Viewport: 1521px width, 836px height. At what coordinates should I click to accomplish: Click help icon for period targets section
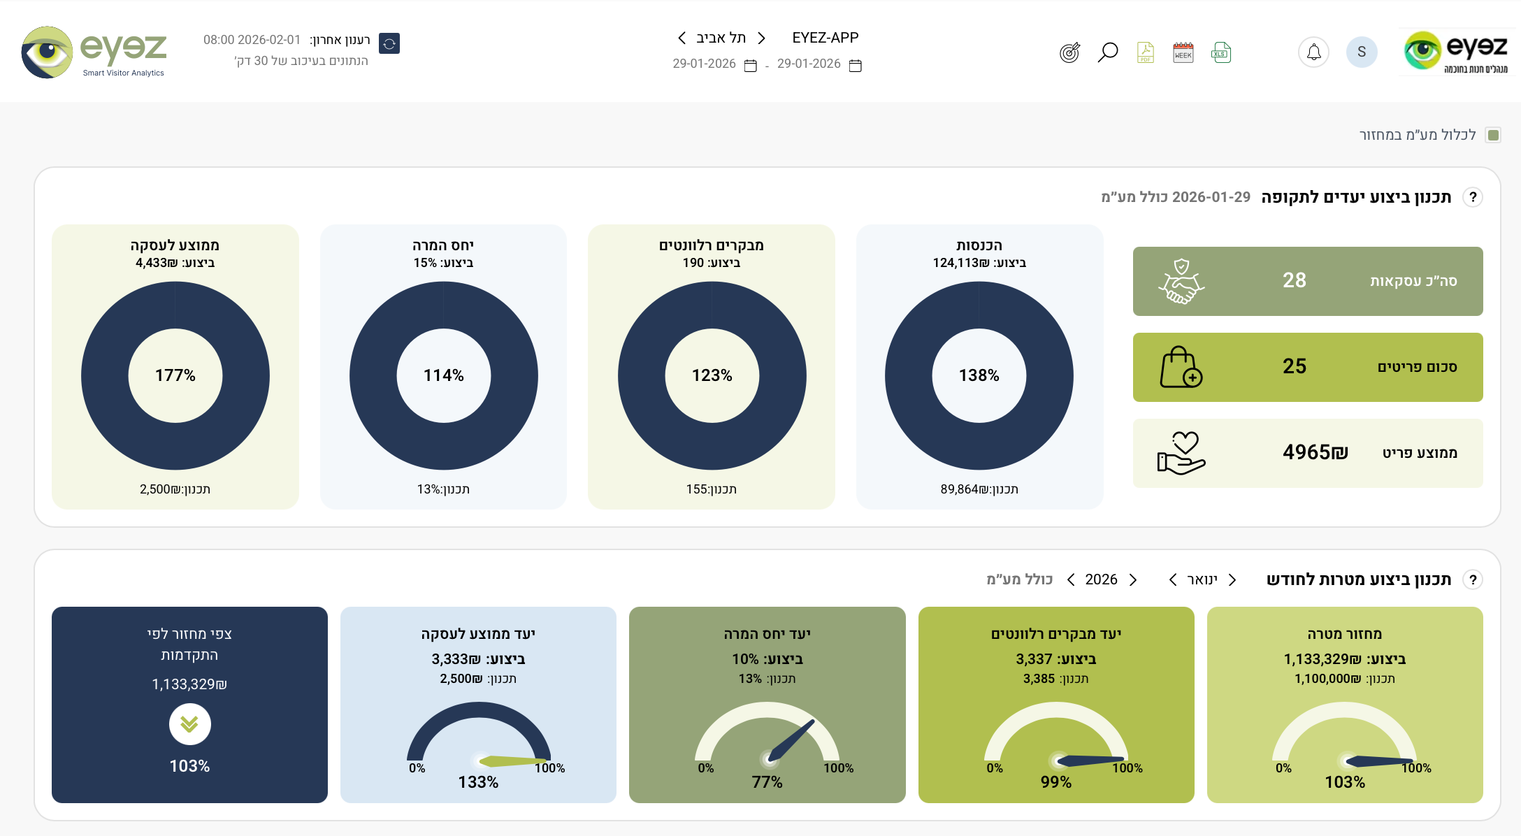(x=1473, y=197)
